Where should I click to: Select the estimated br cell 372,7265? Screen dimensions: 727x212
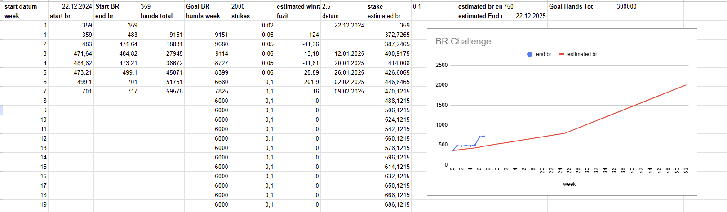click(389, 35)
